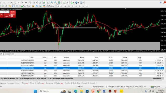Select the M15 timeframe button

click(65, 6)
